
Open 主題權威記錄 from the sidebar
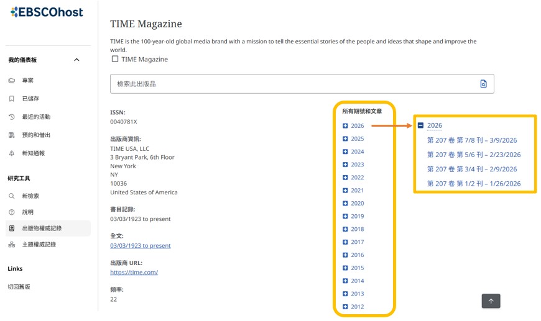point(39,245)
